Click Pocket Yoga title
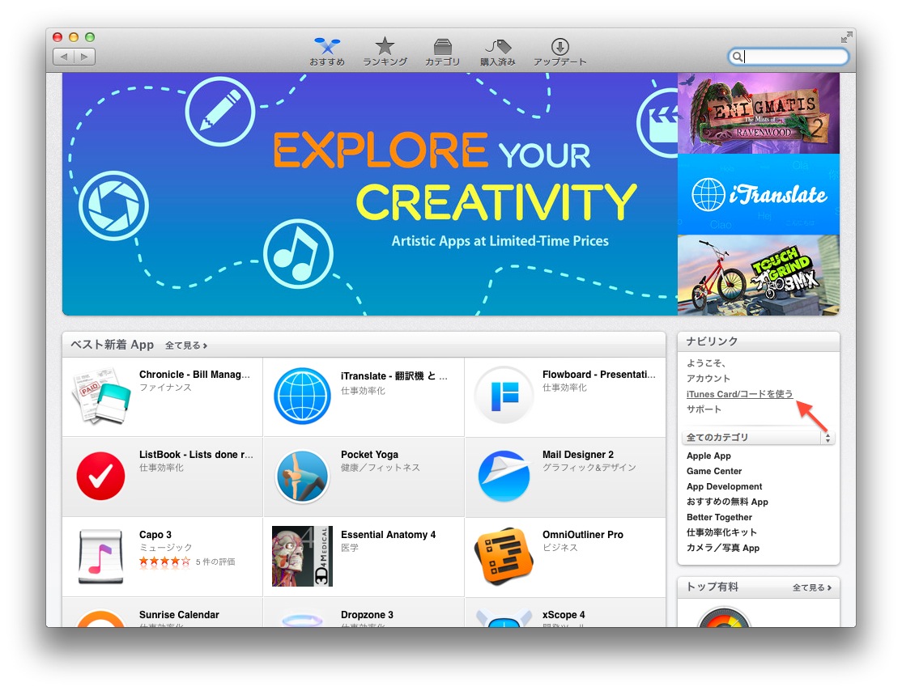Image resolution: width=902 pixels, height=691 pixels. [369, 455]
